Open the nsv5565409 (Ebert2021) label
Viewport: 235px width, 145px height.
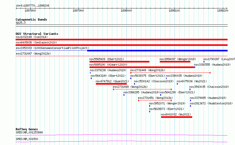[107, 59]
